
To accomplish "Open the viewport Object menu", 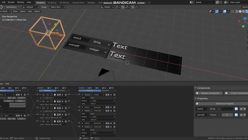I will click(37, 11).
